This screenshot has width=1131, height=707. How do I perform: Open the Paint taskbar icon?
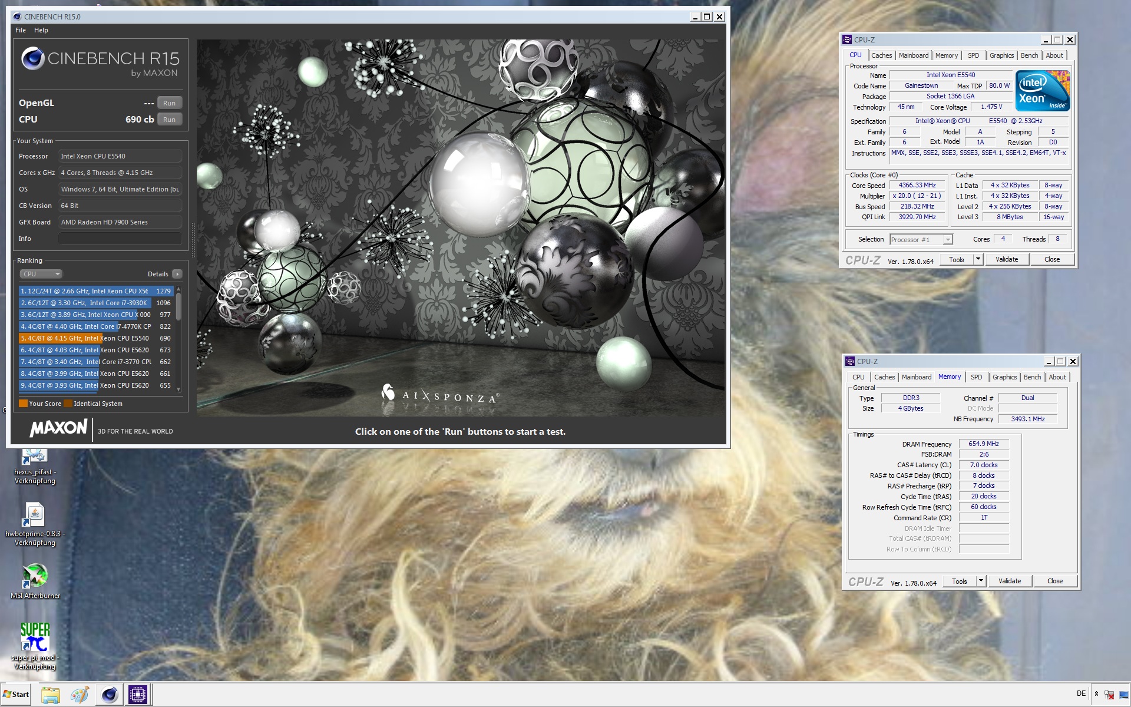(x=80, y=695)
